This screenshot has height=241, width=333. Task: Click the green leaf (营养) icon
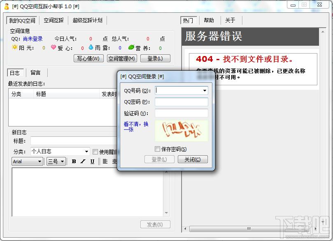click(x=131, y=47)
